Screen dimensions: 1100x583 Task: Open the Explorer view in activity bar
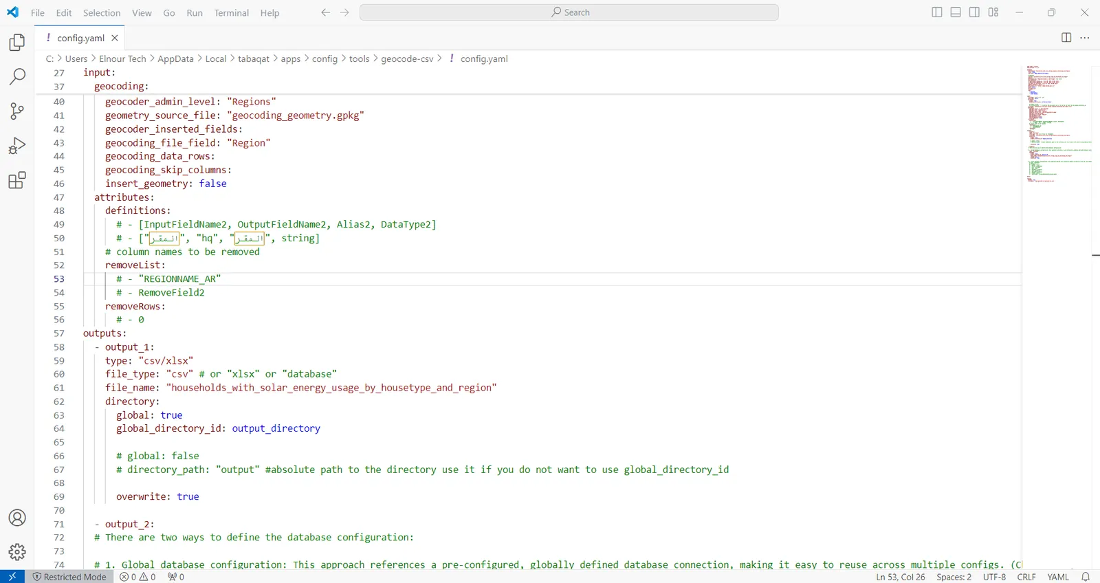point(17,43)
